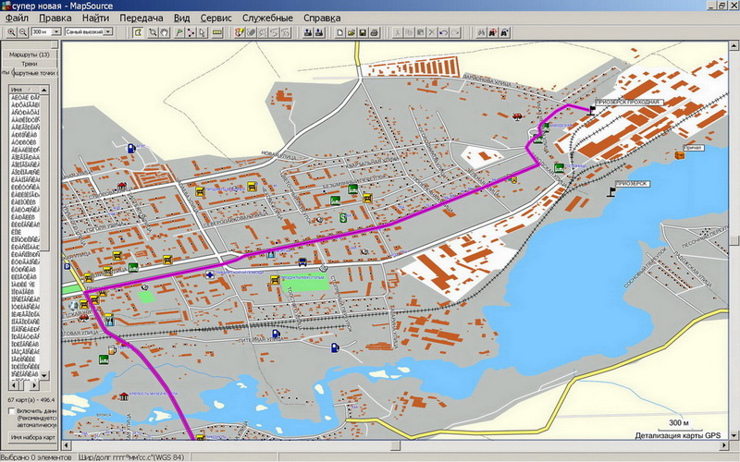Click the find recent places icon
The image size is (740, 462).
tap(504, 32)
